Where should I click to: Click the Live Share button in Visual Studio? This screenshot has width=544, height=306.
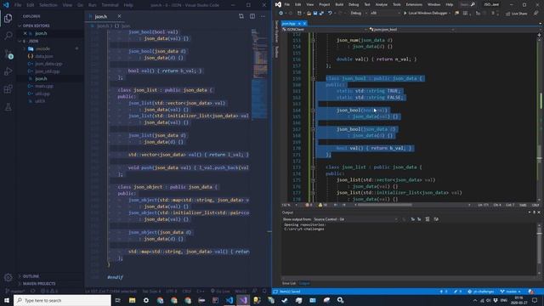click(x=516, y=14)
